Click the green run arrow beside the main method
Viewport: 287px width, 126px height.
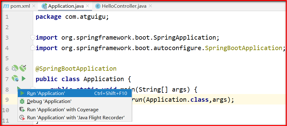coord(19,88)
